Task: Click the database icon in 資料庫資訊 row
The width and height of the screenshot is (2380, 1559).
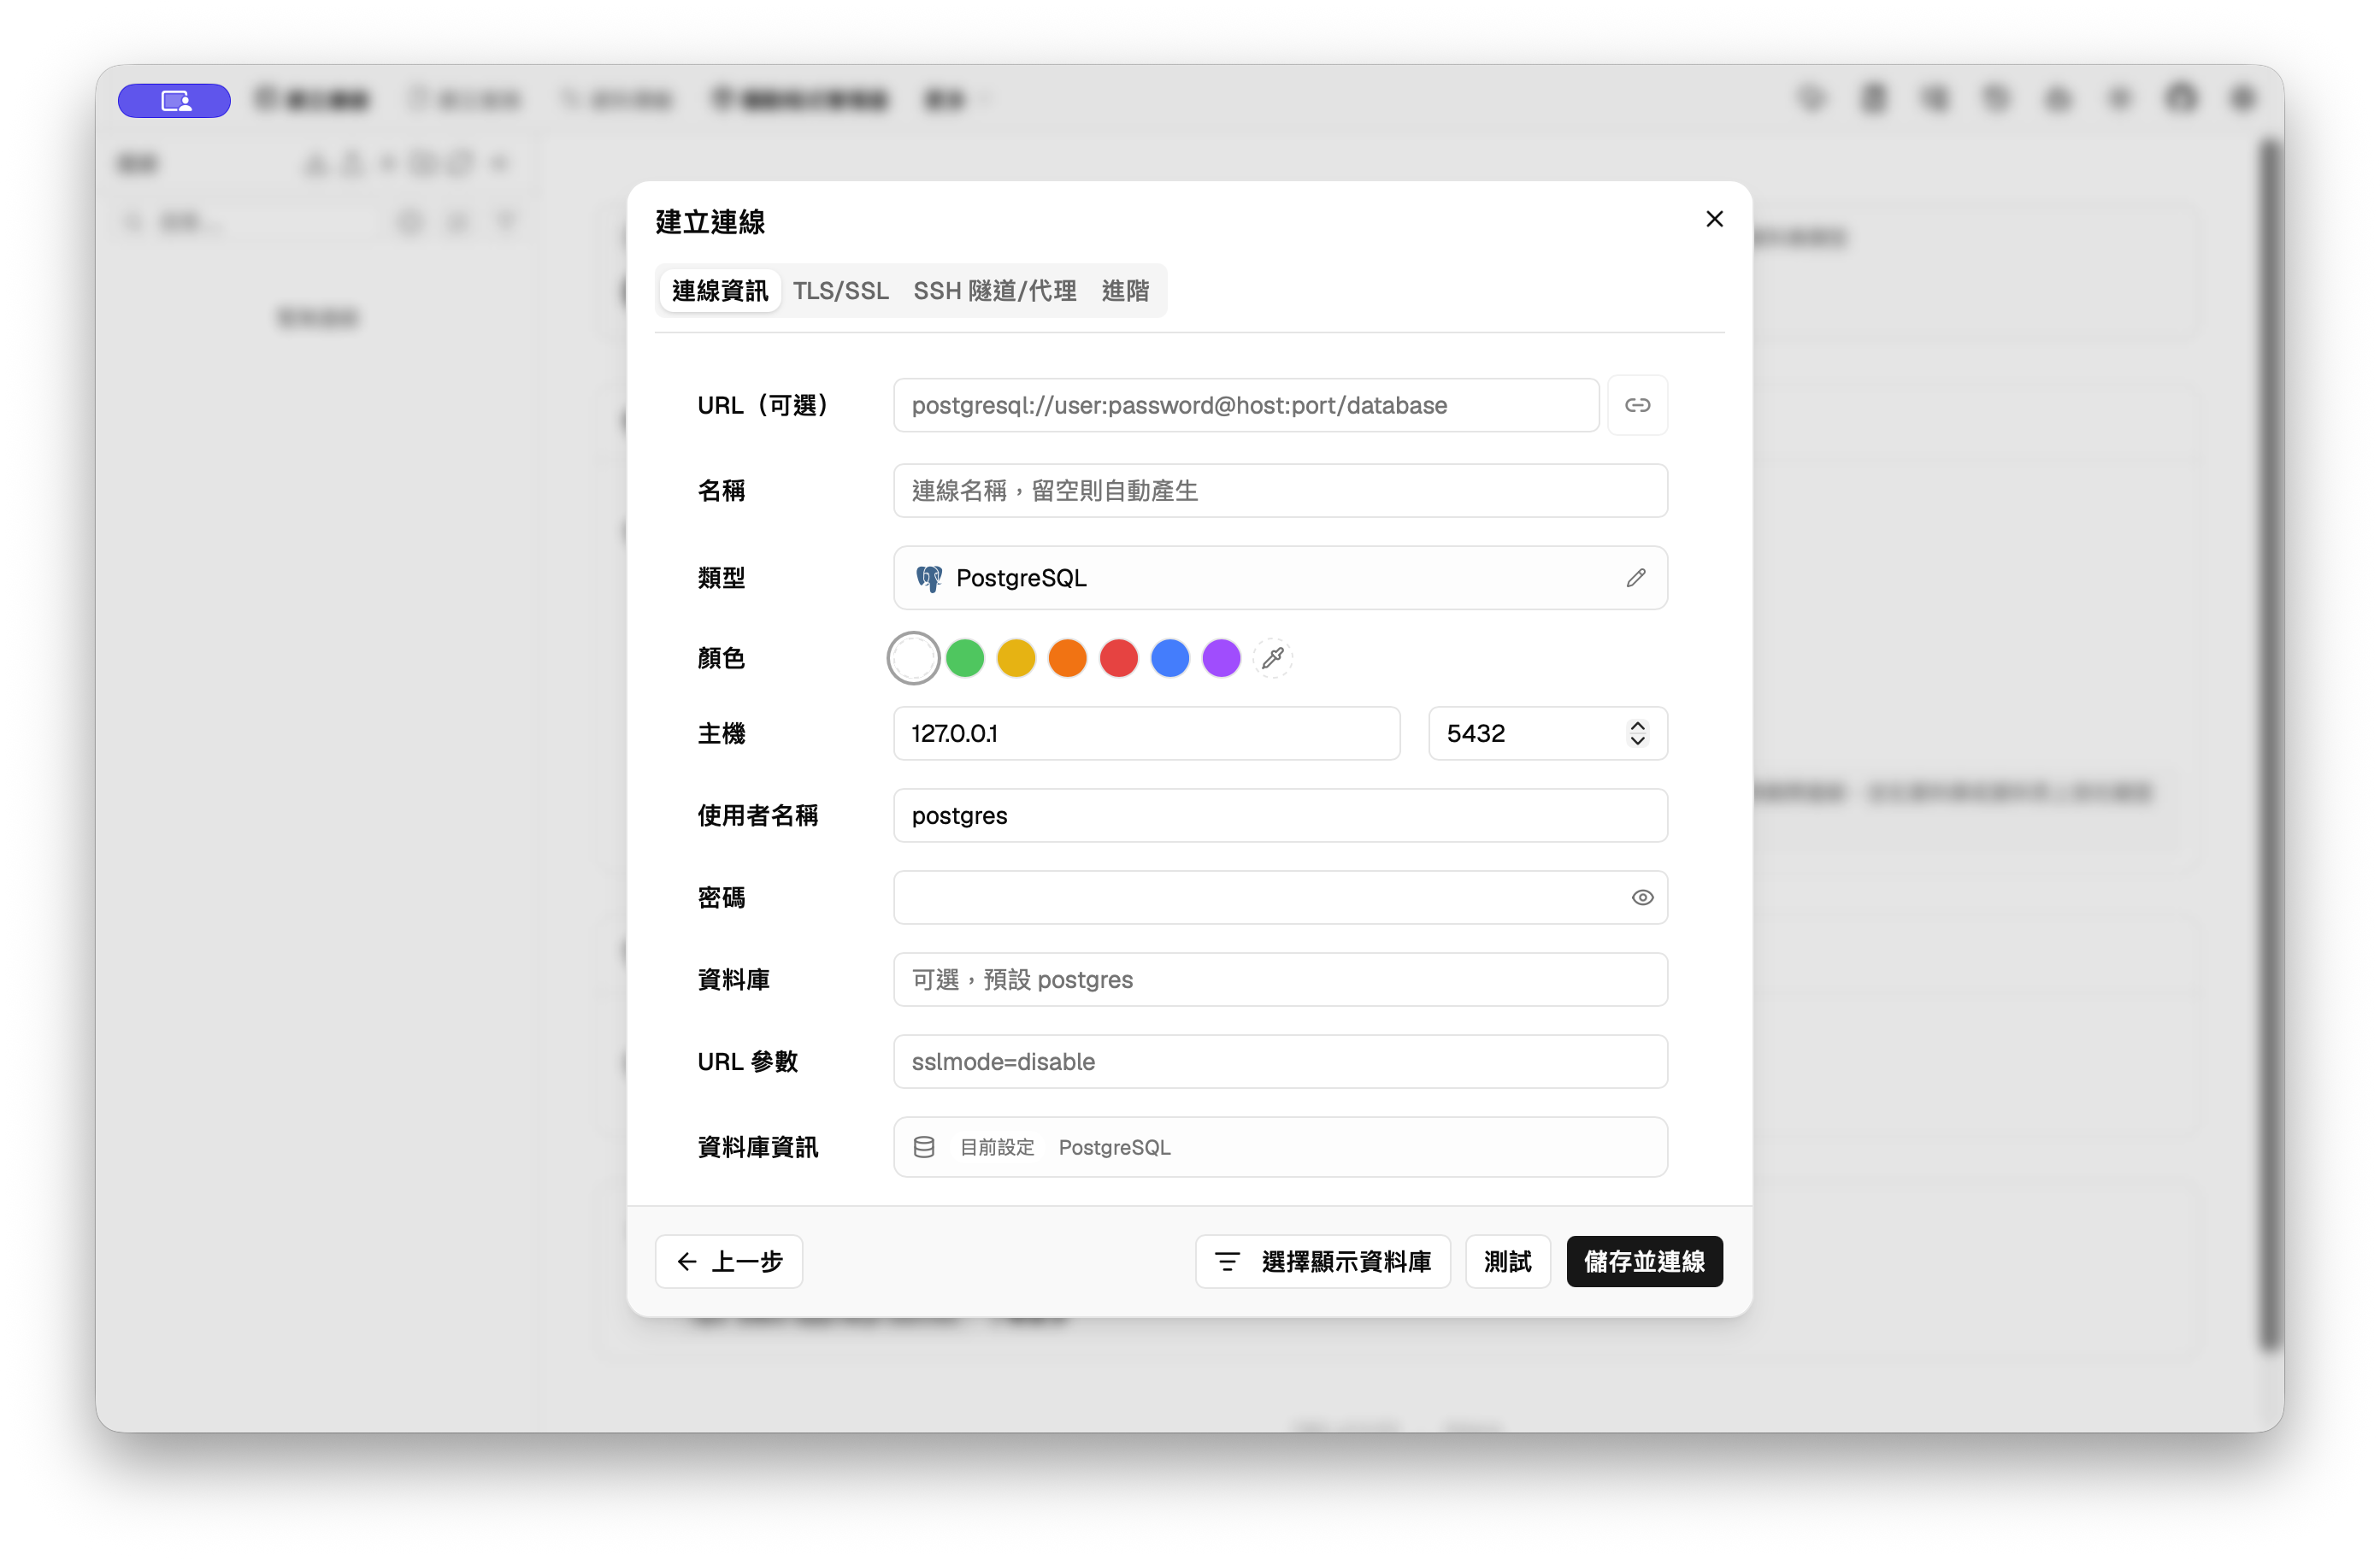Action: pos(924,1147)
